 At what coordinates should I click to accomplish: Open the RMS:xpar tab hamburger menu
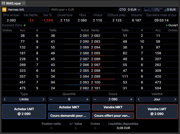click(x=23, y=3)
